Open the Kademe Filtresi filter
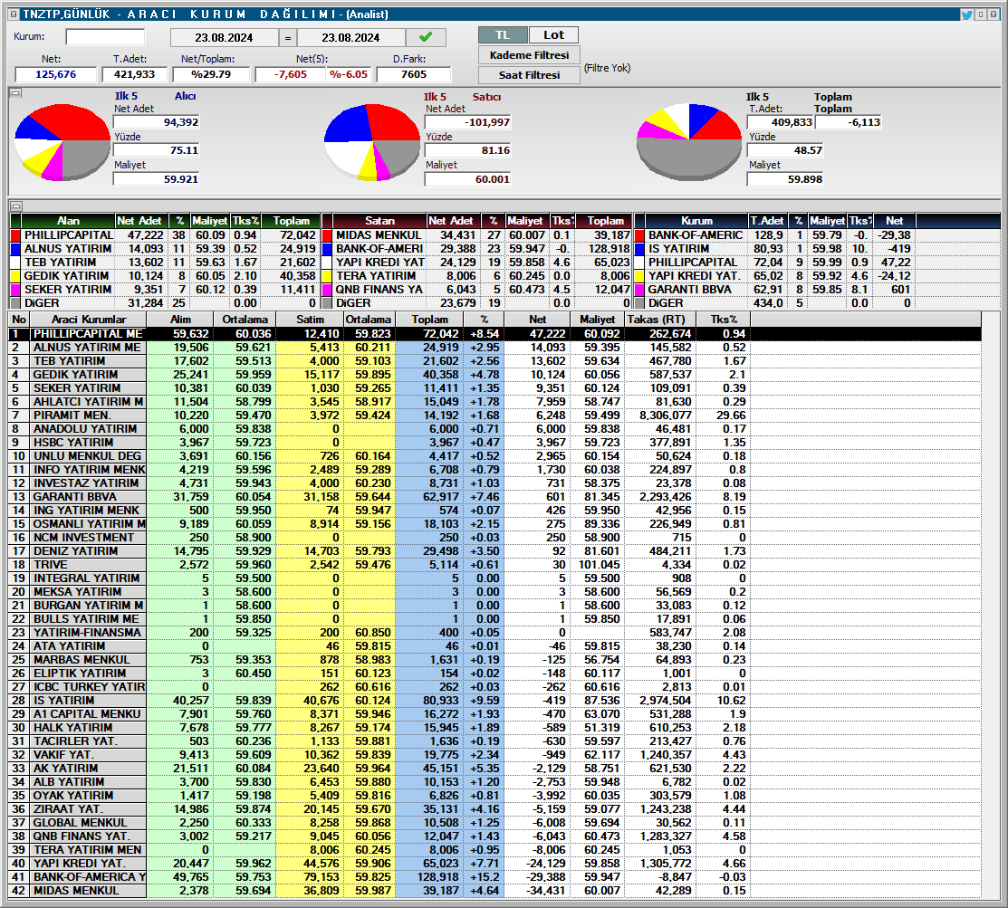The image size is (1008, 908). (529, 55)
